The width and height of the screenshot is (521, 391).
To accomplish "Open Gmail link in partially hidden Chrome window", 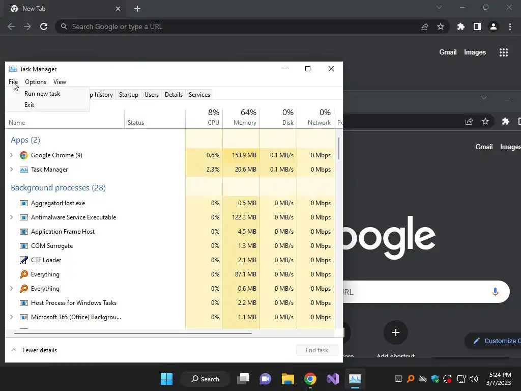I will point(484,147).
